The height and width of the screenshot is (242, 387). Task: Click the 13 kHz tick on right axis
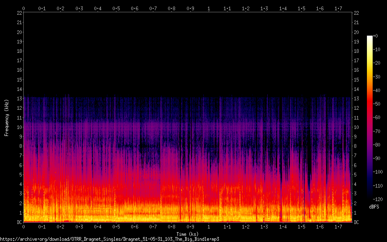pos(356,99)
